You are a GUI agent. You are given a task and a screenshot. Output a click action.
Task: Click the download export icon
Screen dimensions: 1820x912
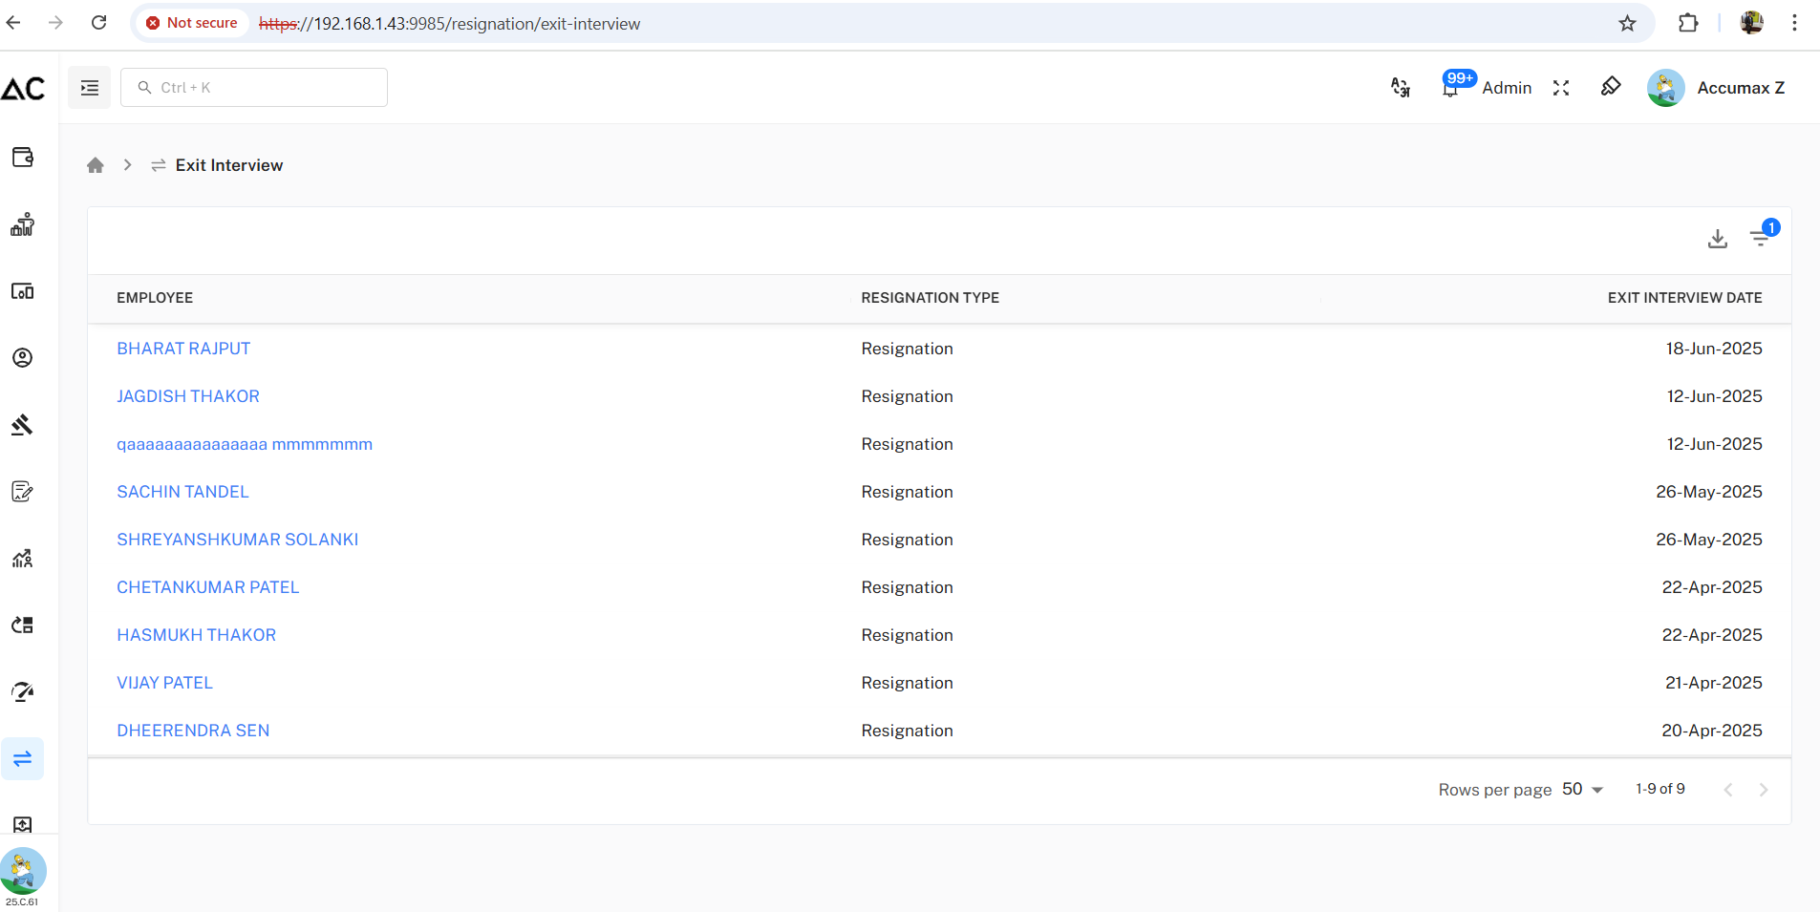(x=1717, y=239)
